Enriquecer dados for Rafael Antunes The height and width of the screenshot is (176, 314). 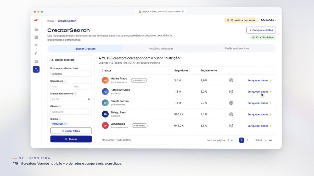260,92
